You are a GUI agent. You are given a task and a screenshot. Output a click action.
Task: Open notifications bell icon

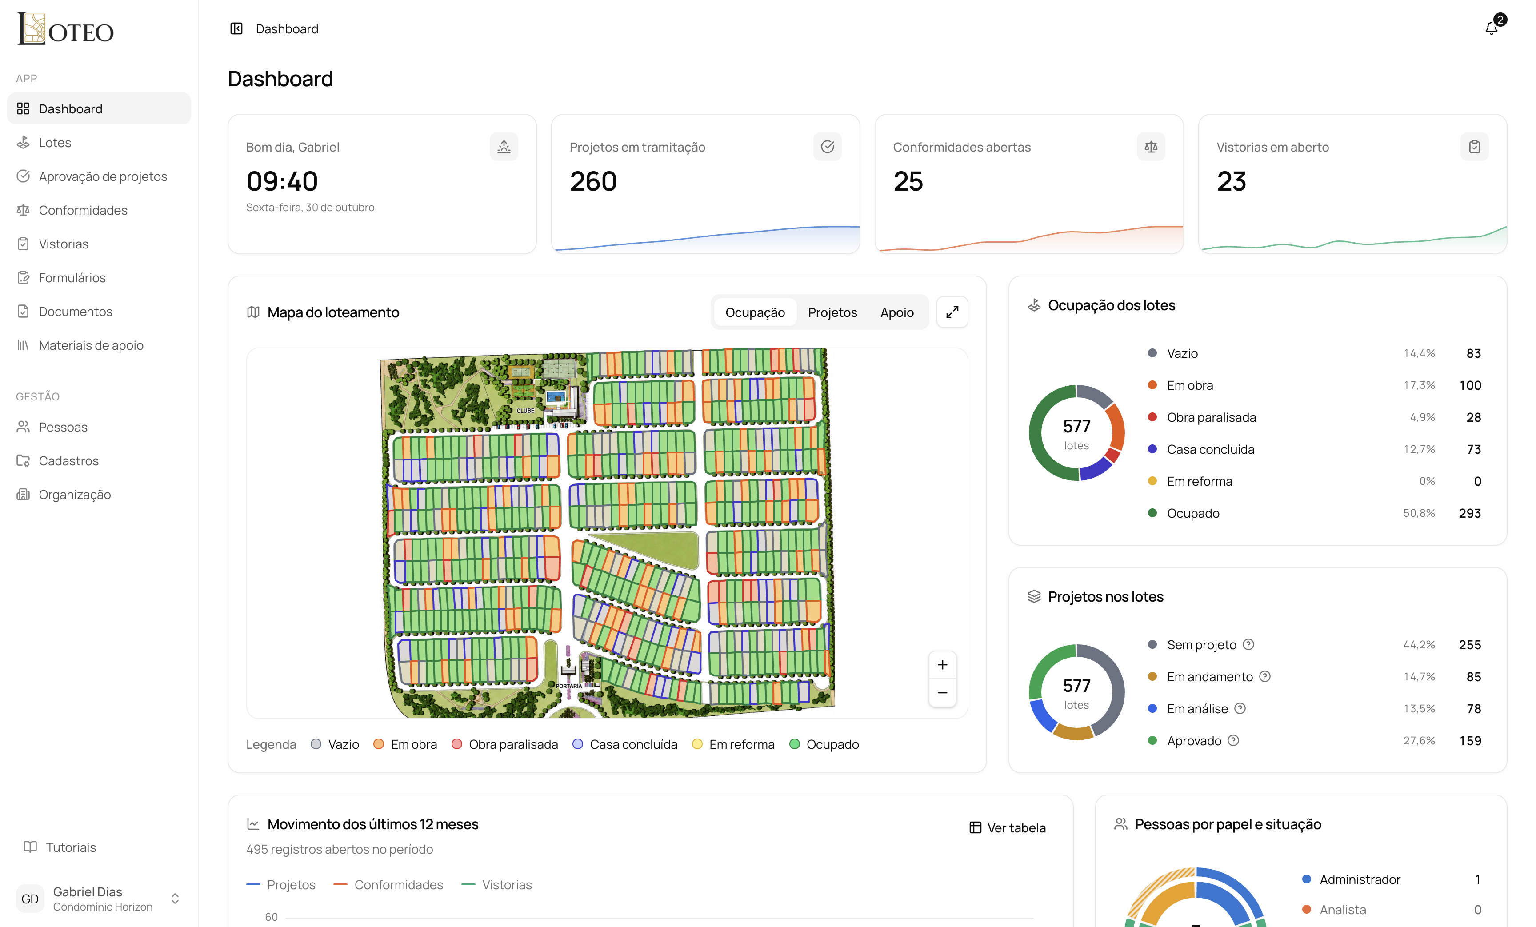(1491, 28)
